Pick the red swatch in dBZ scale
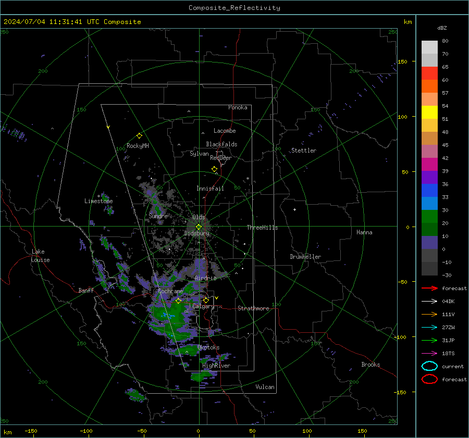 click(x=429, y=73)
